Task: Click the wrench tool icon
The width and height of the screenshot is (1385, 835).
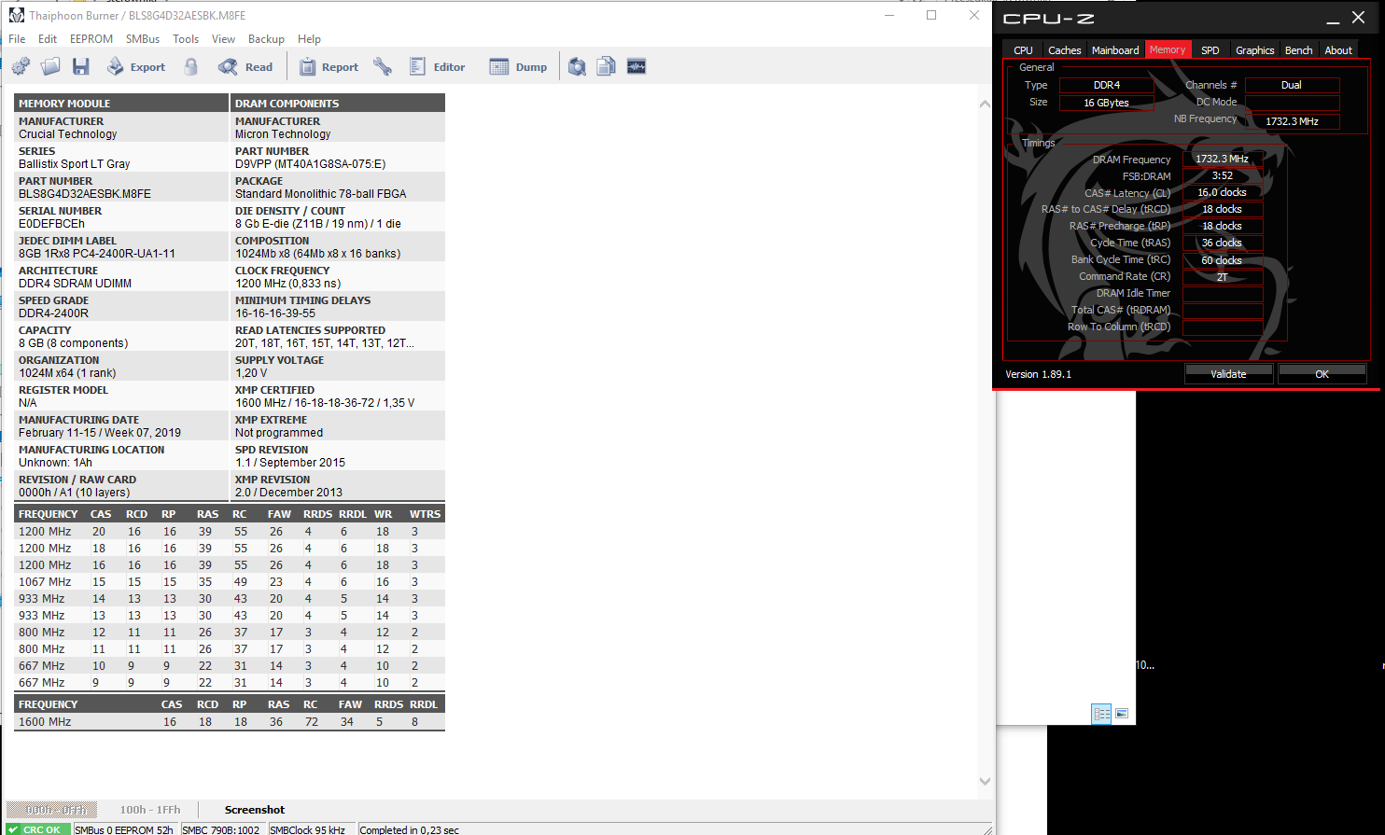Action: (383, 66)
